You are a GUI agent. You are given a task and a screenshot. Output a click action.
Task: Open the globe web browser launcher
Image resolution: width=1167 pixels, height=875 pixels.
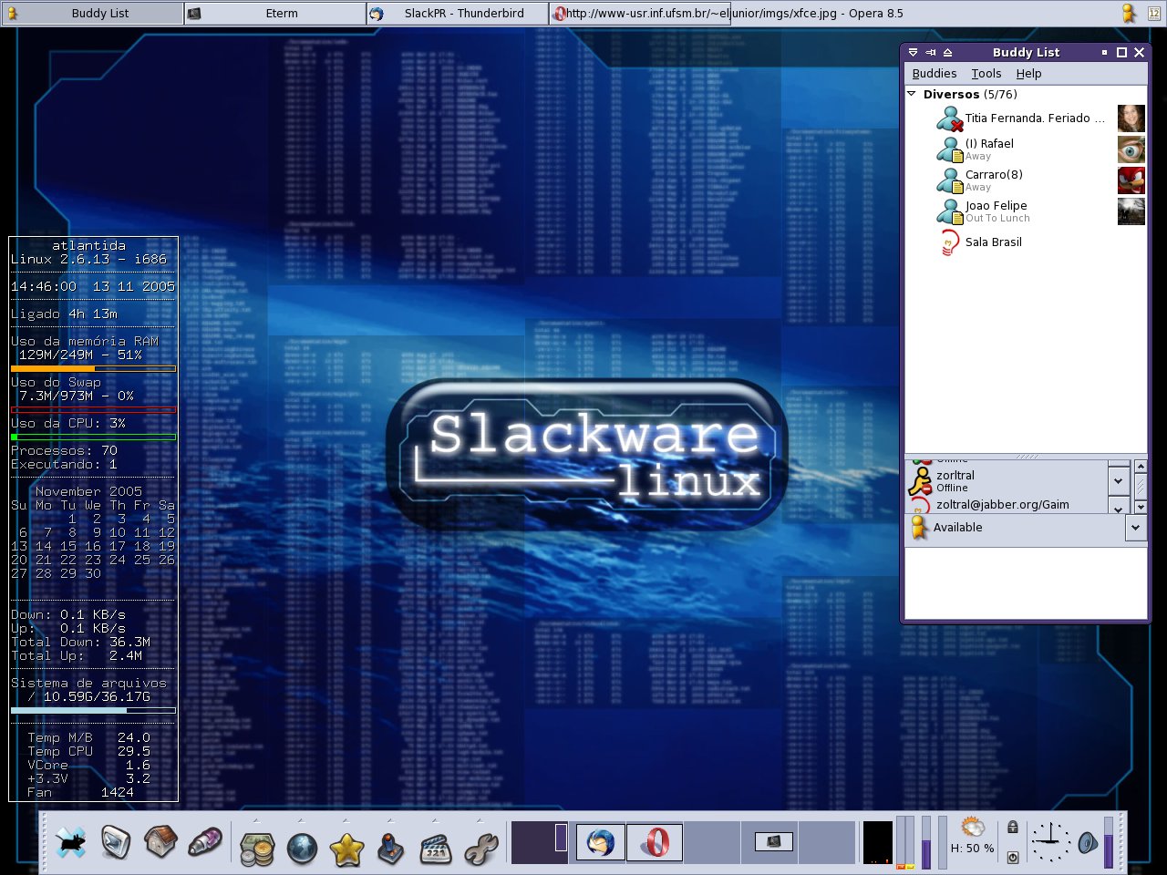302,849
